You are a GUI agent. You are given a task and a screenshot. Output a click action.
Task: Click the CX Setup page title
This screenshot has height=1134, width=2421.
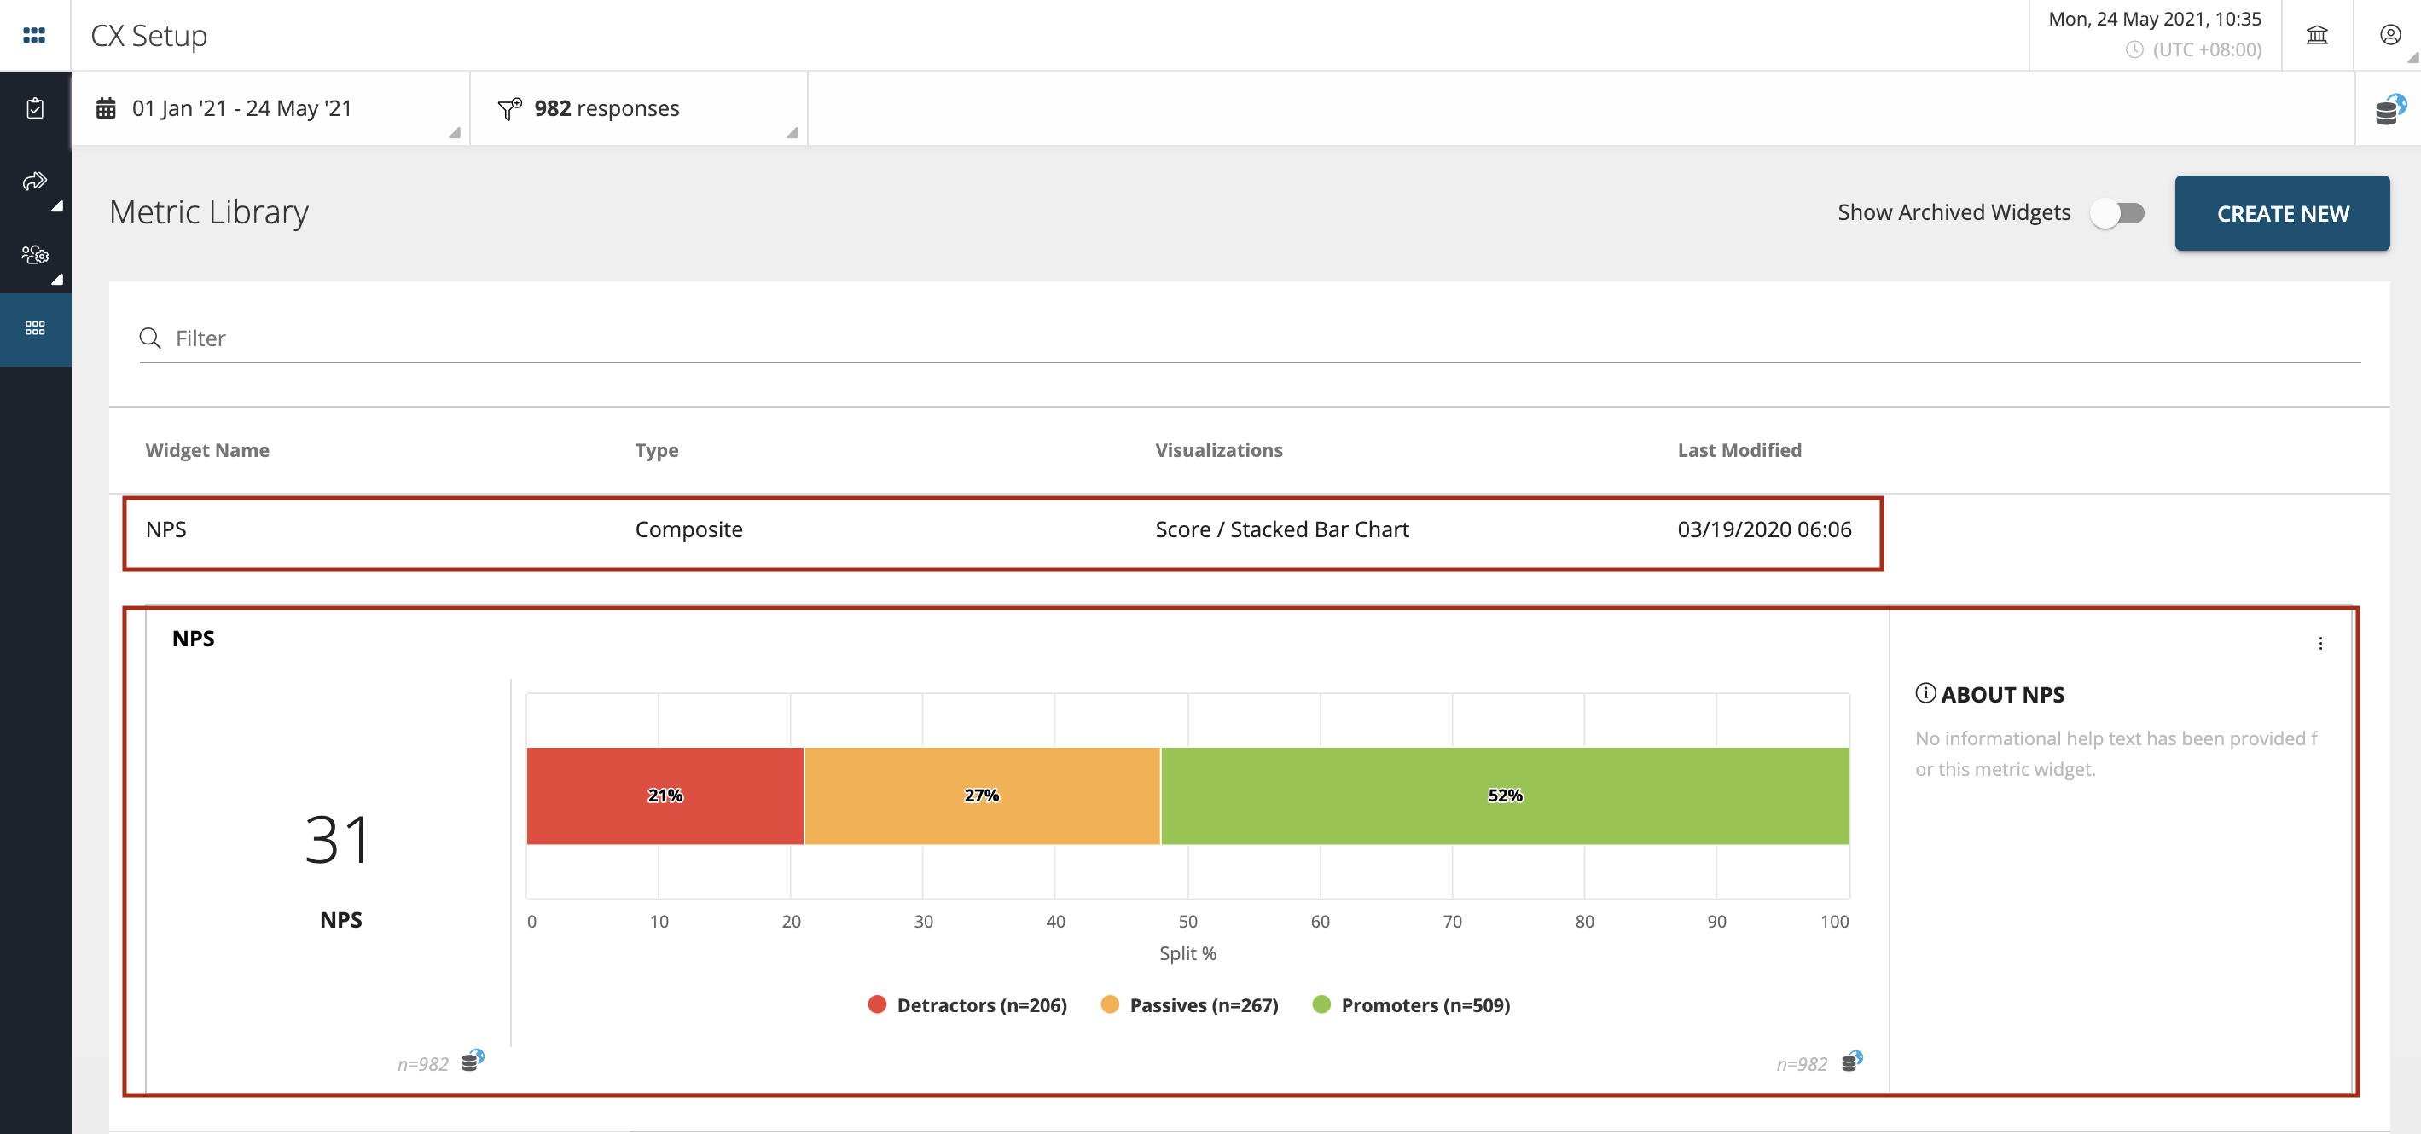(x=148, y=36)
